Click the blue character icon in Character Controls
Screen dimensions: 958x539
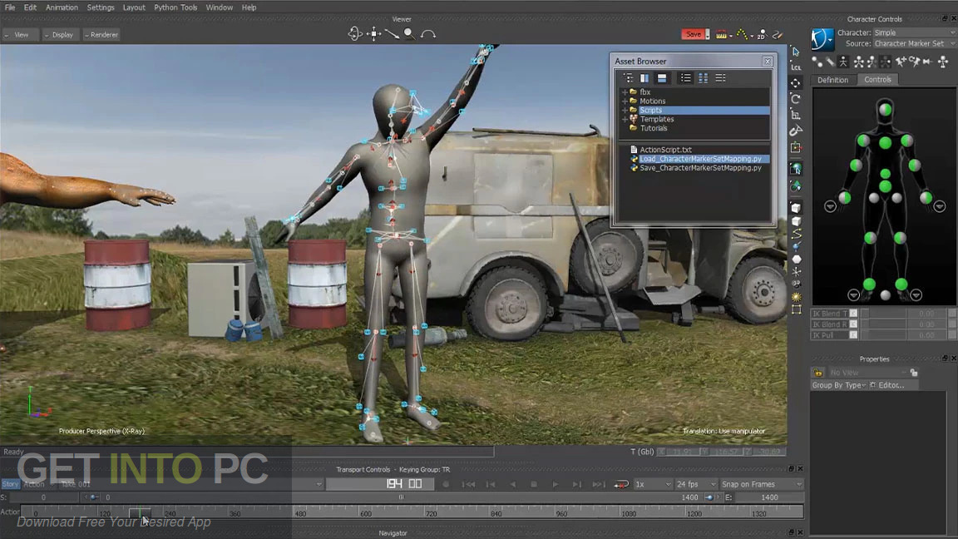(822, 38)
